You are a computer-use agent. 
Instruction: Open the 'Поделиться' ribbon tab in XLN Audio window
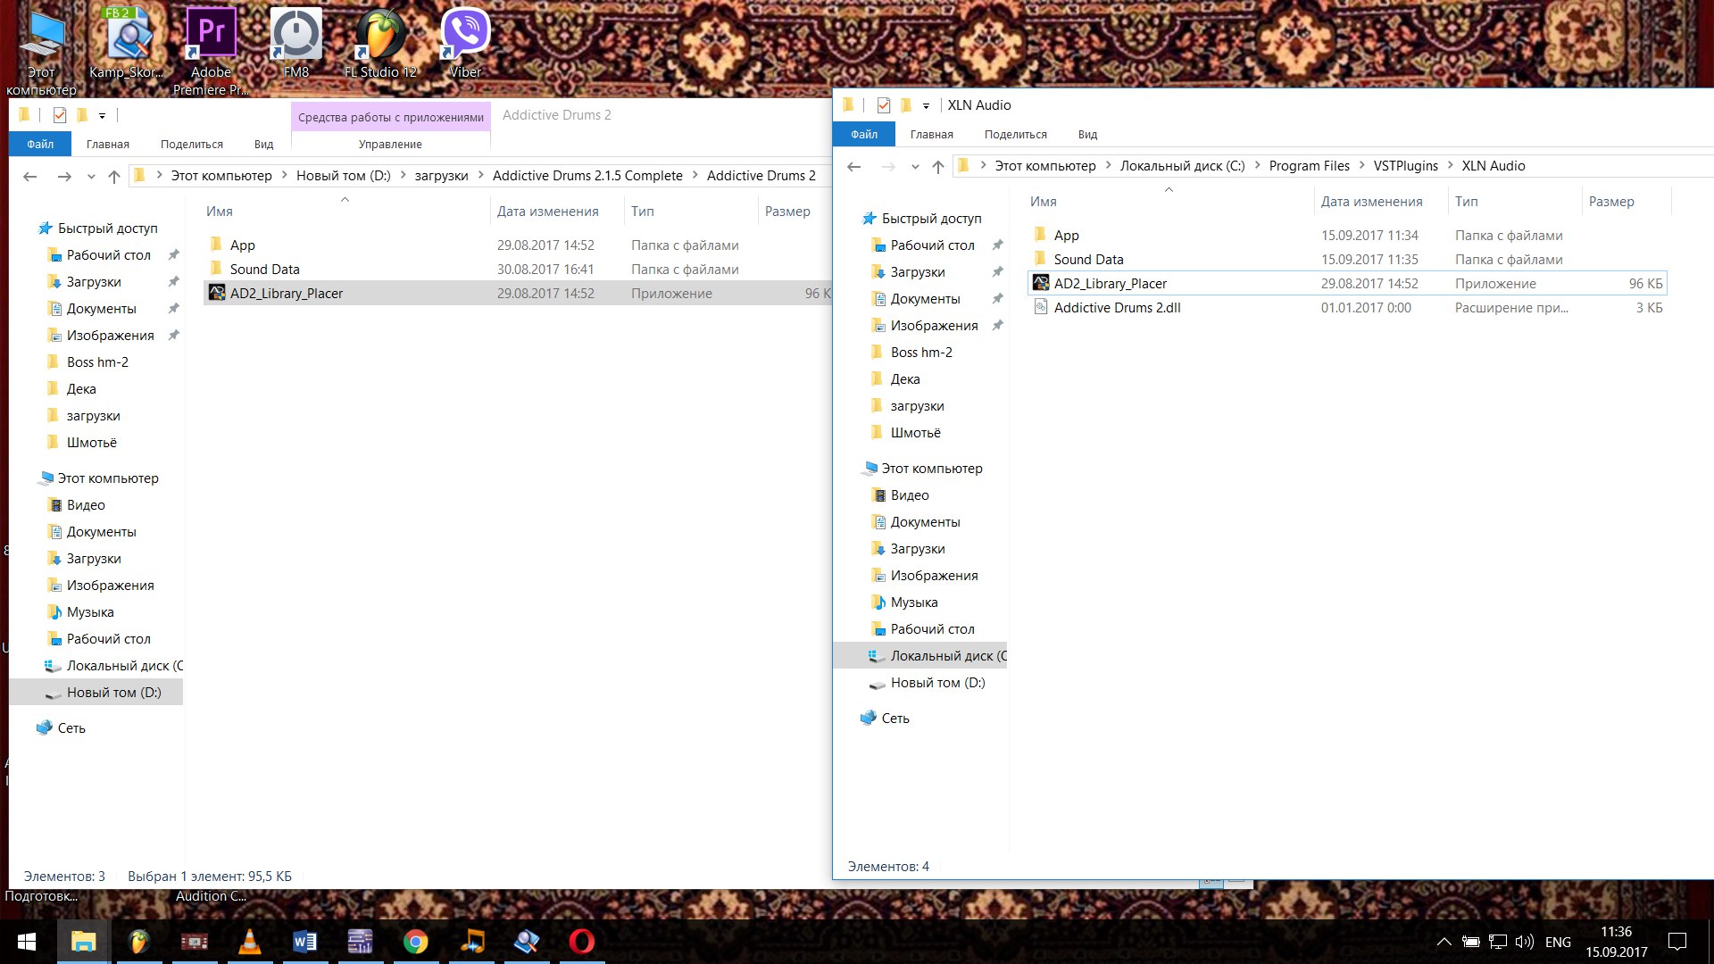tap(1016, 135)
